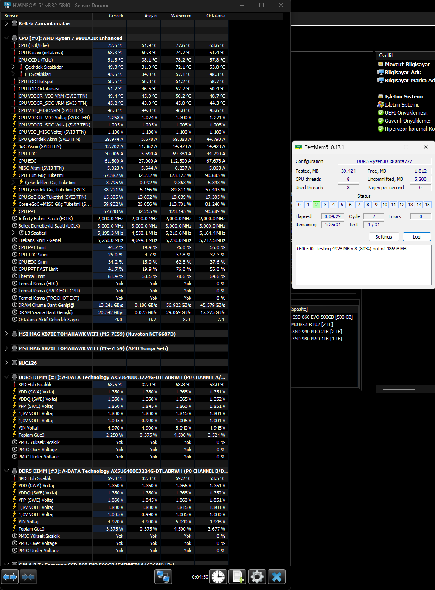435x590 pixels.
Task: Click the icon next to Bilgisayar Adı
Action: pos(381,73)
